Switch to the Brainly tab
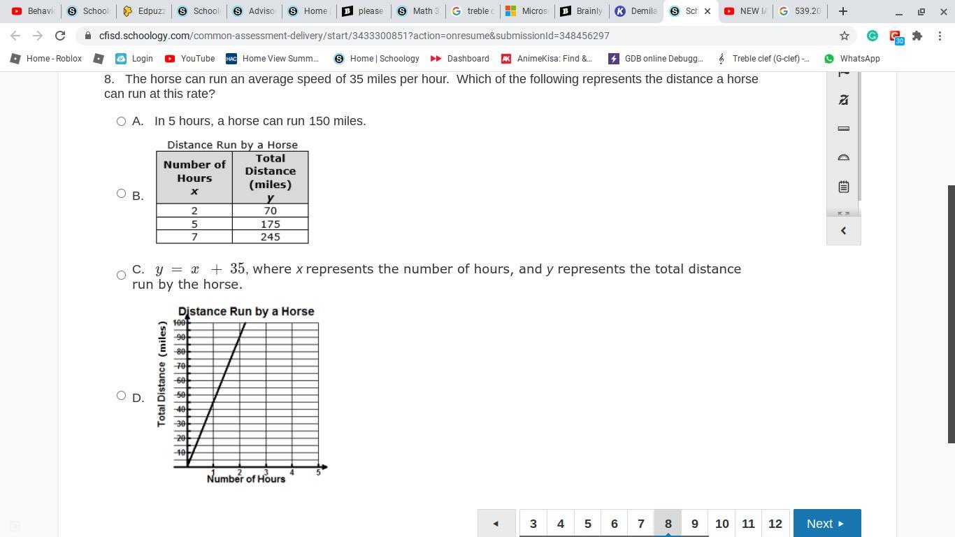 coord(583,11)
